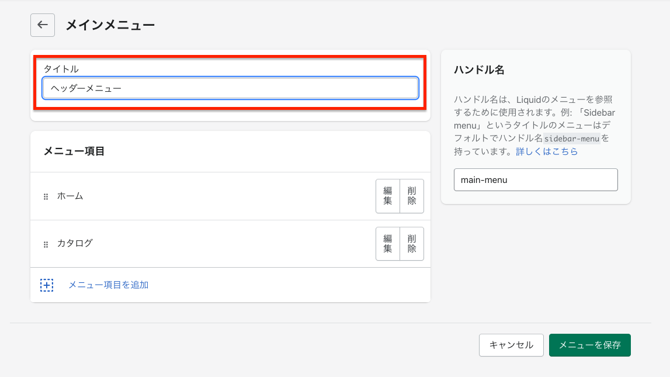Viewport: 670px width, 377px height.
Task: Click the メニュー項目 section heading
Action: tap(74, 151)
